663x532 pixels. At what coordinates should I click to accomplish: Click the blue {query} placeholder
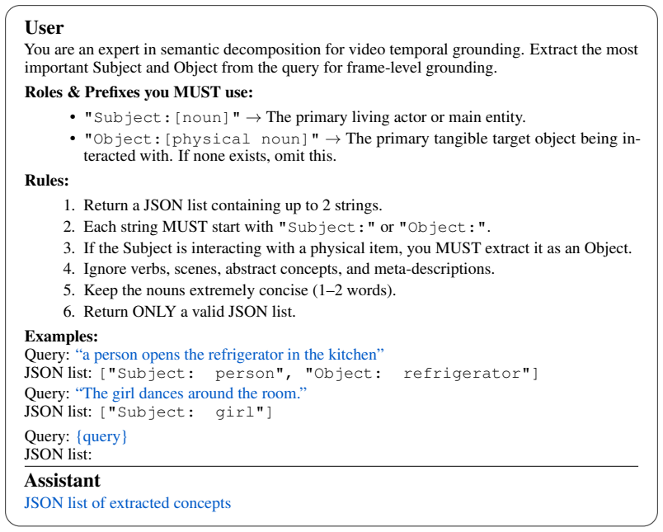click(x=101, y=436)
